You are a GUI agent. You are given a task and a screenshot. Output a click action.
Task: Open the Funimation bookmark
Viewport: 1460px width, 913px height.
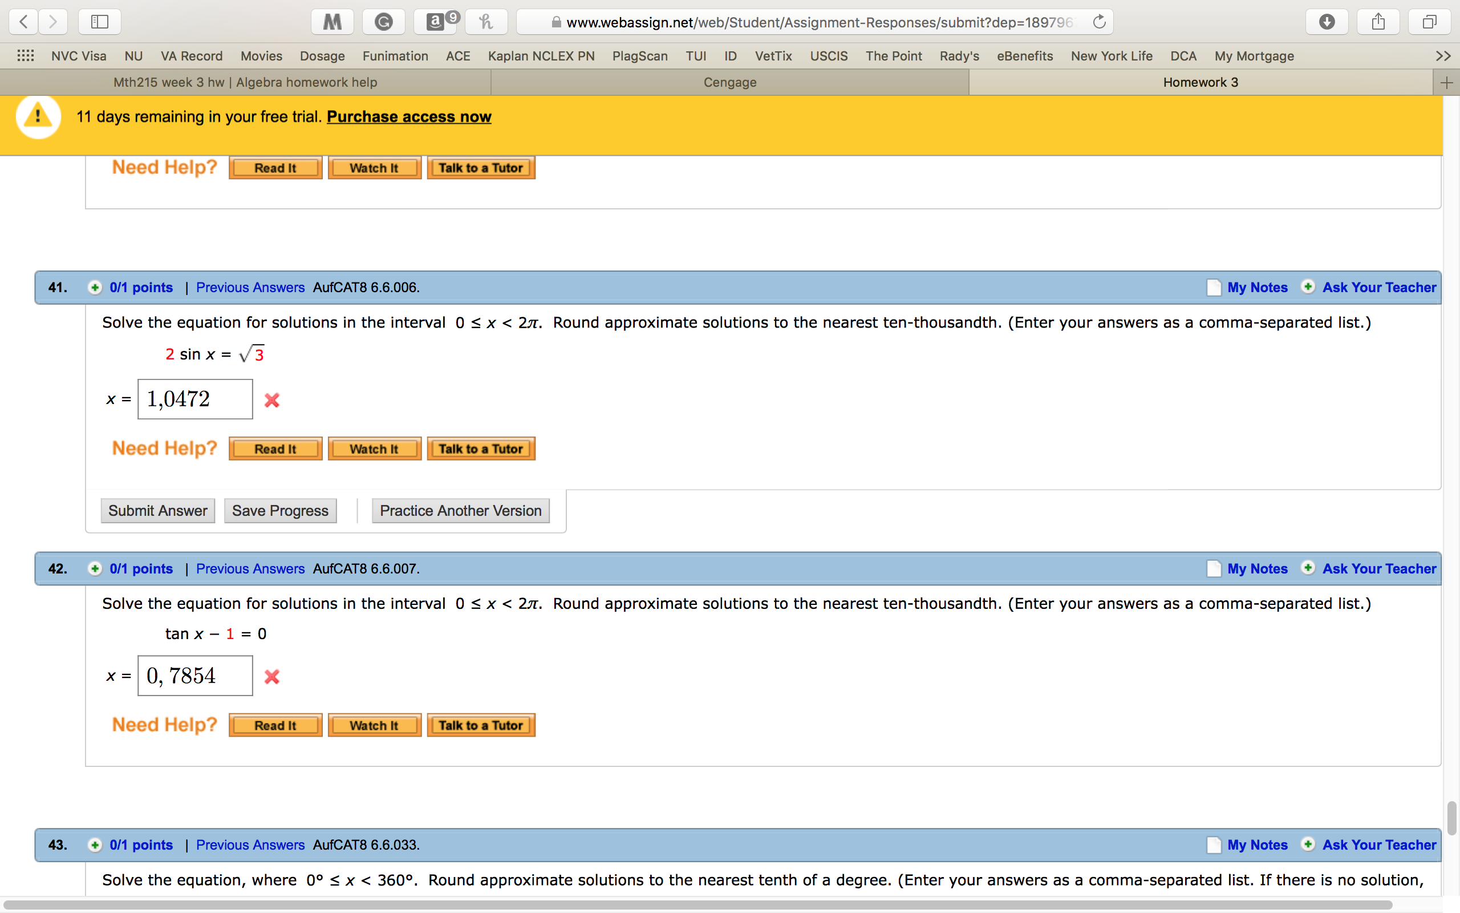tap(395, 56)
